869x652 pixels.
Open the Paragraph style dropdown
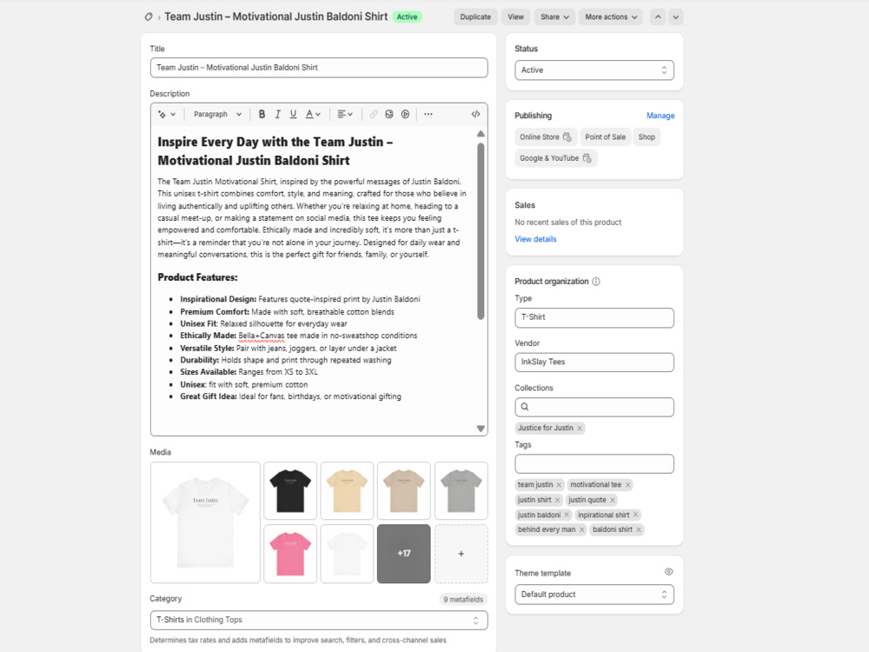click(x=217, y=114)
